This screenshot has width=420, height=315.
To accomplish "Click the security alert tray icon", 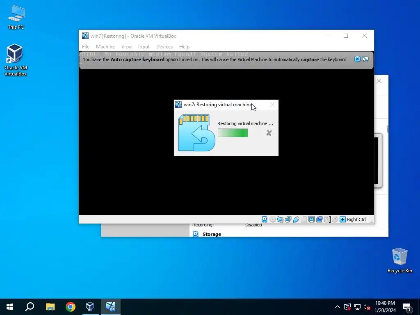I will 347,307.
